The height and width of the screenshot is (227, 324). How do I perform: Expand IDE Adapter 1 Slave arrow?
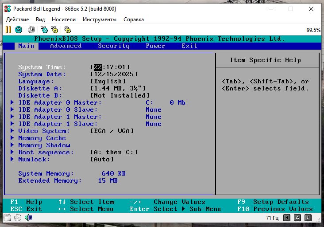click(12, 124)
